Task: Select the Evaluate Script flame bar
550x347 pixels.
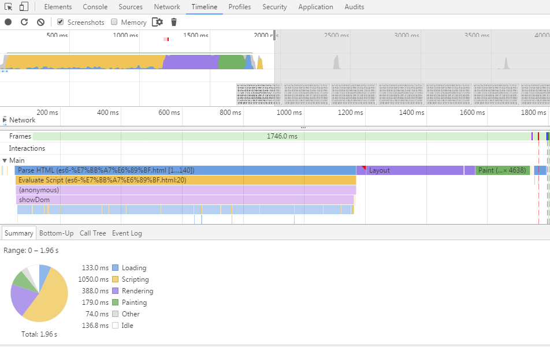Action: click(x=186, y=180)
